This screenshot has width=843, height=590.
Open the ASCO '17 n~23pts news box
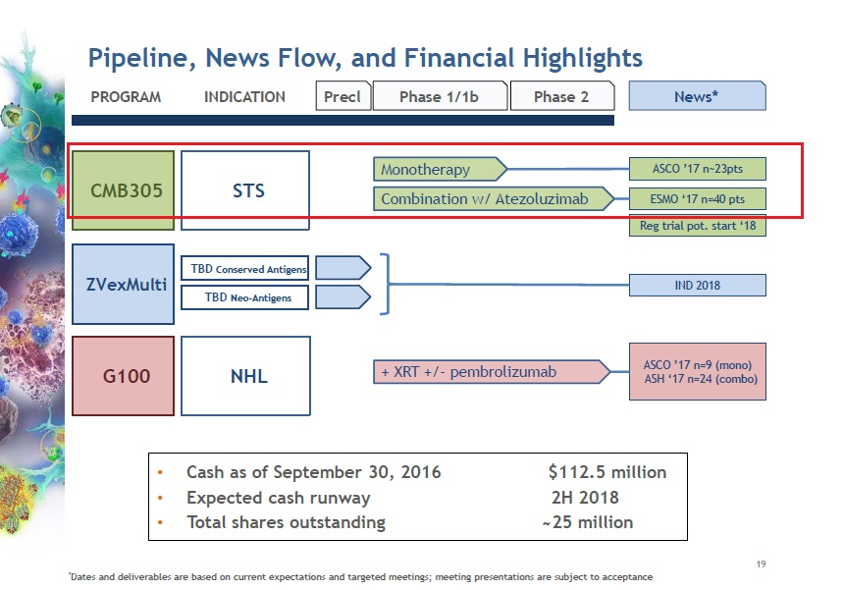pos(697,169)
